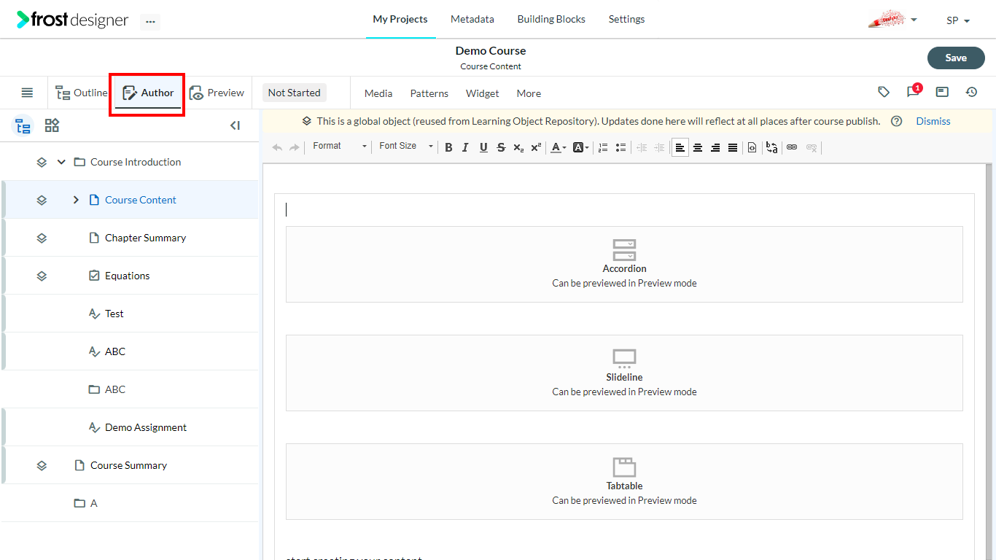996x560 pixels.
Task: Click the layers icon beside Course Introduction
Action: pos(42,162)
